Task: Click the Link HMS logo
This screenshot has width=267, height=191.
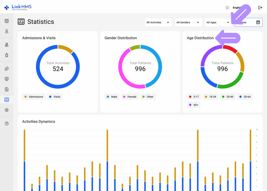Action: 17,7
